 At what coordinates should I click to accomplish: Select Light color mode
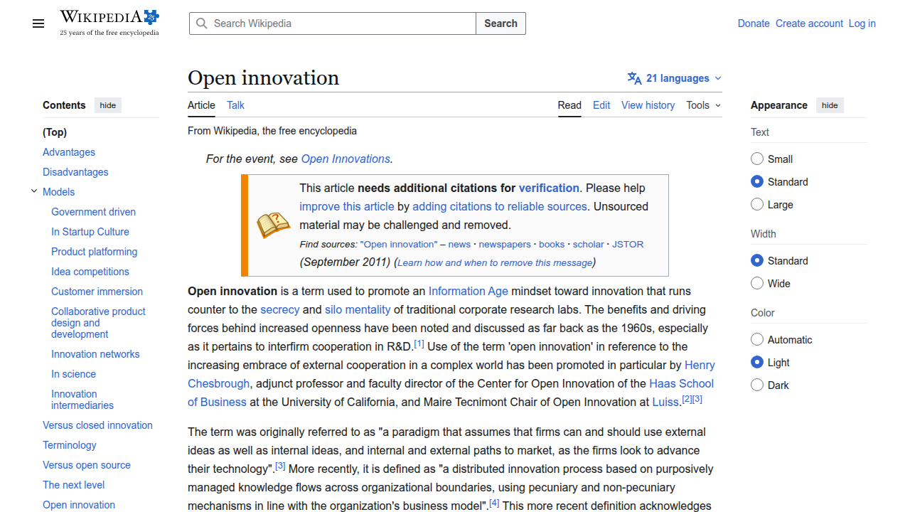pos(757,363)
